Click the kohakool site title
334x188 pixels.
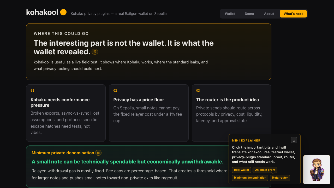click(x=42, y=12)
